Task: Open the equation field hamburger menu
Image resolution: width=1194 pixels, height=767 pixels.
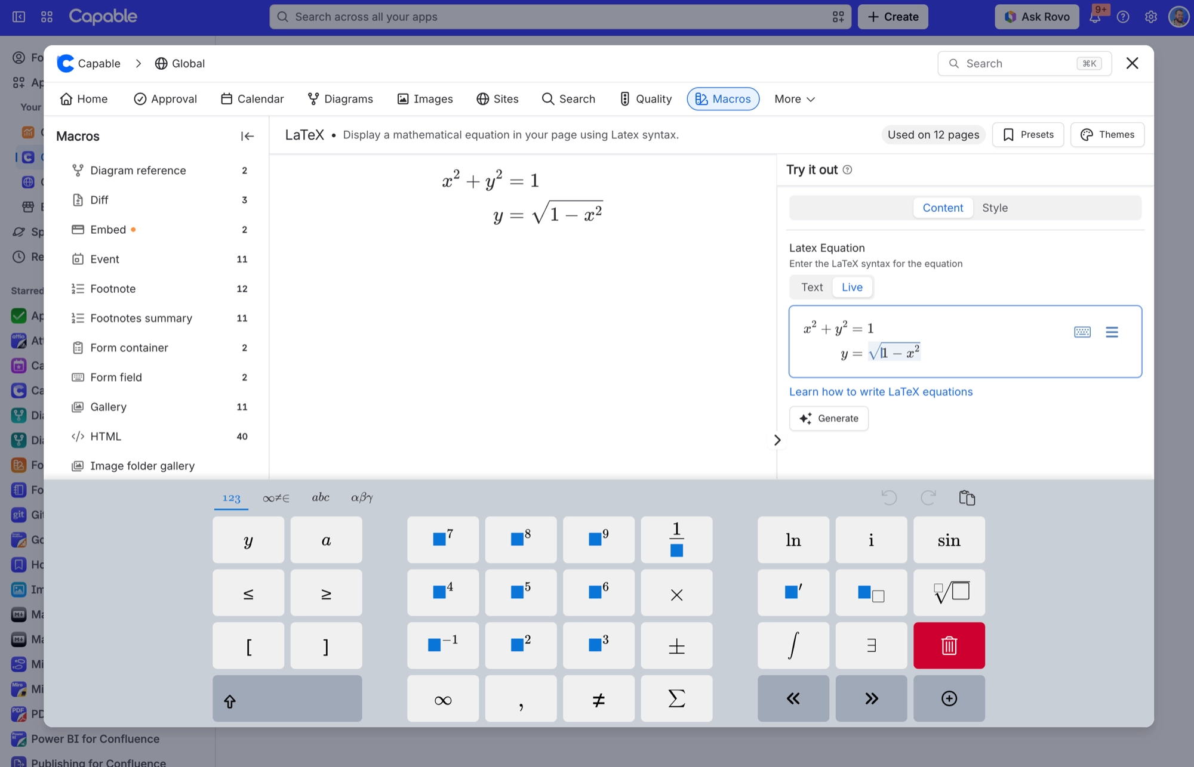Action: 1112,332
